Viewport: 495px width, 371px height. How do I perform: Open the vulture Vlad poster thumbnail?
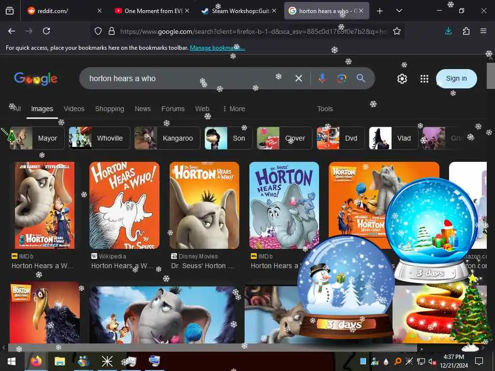coord(44,313)
